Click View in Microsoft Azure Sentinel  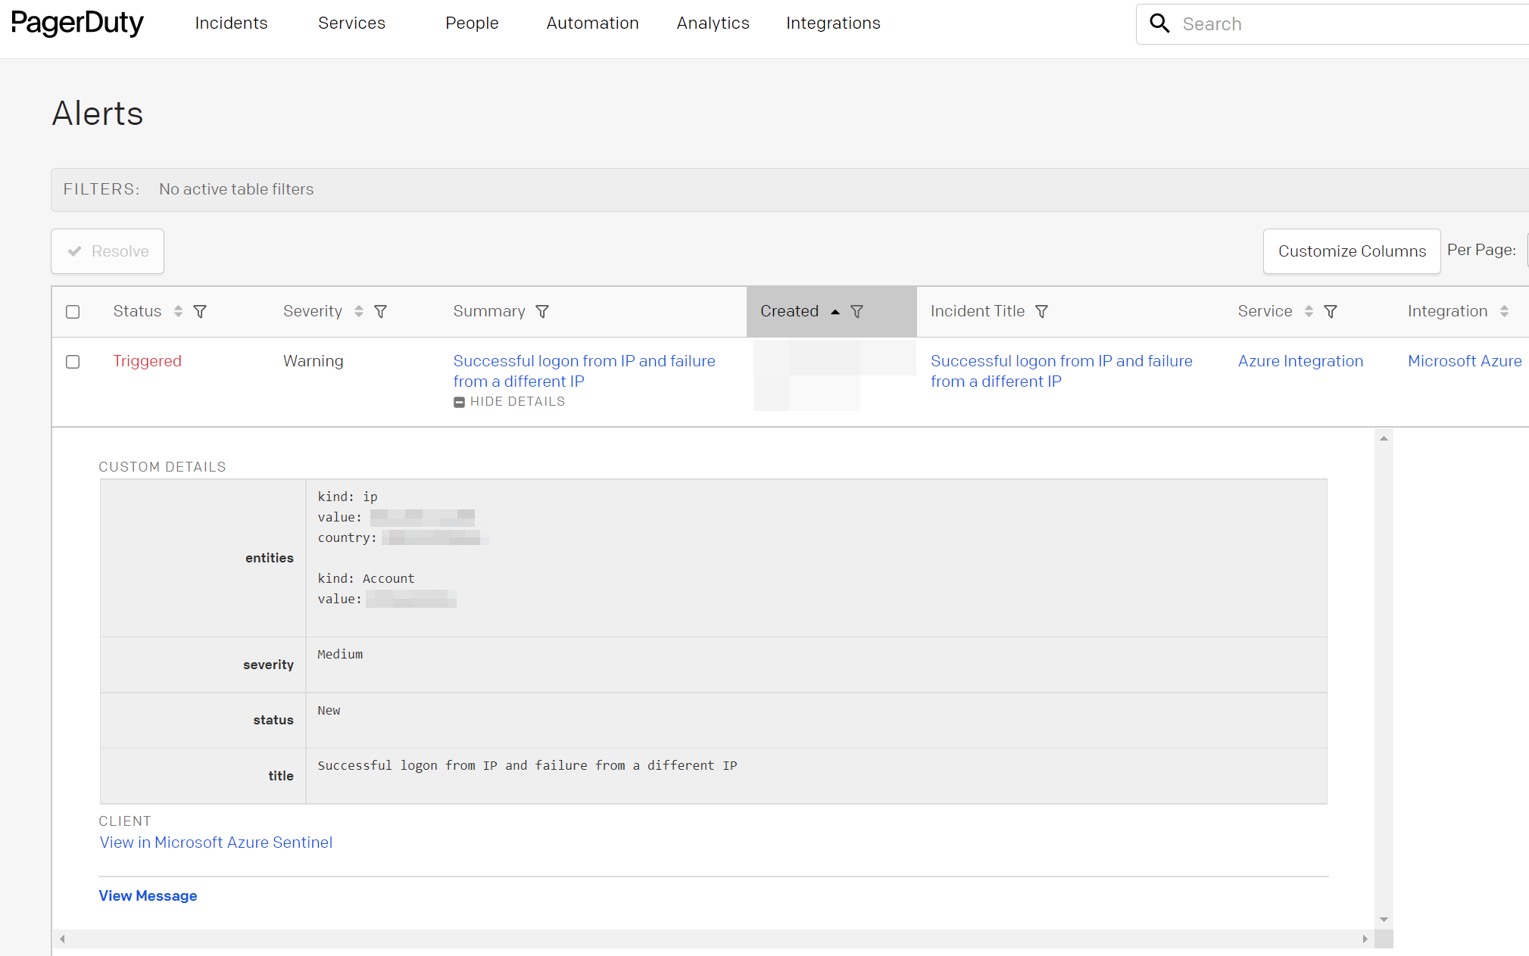pyautogui.click(x=216, y=842)
